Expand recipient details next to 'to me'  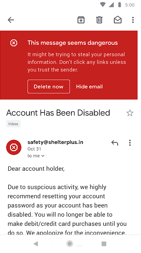click(43, 156)
